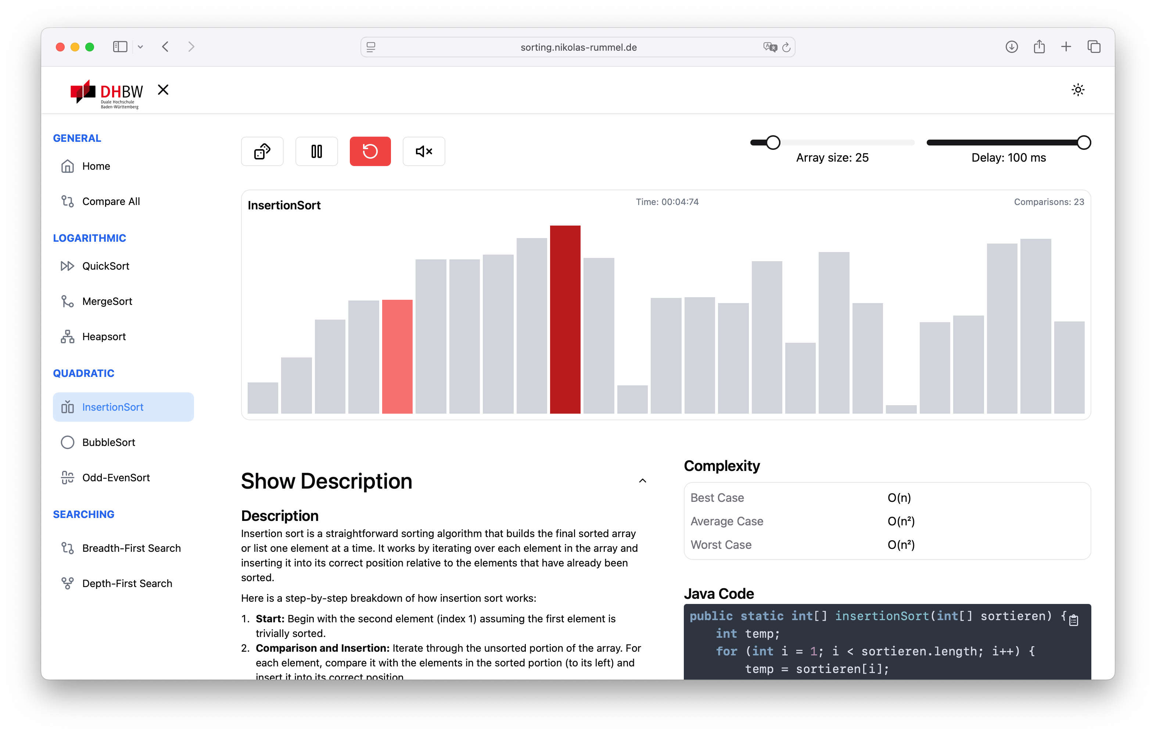Open Breadth-First Search
This screenshot has width=1156, height=734.
pos(131,548)
